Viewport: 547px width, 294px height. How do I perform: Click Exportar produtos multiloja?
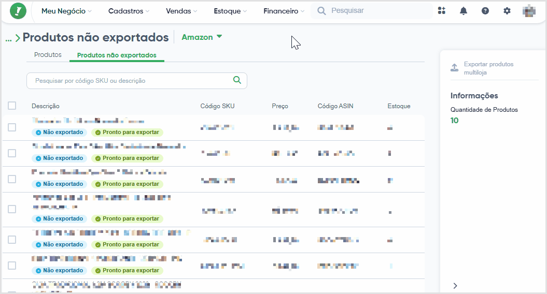pyautogui.click(x=488, y=68)
